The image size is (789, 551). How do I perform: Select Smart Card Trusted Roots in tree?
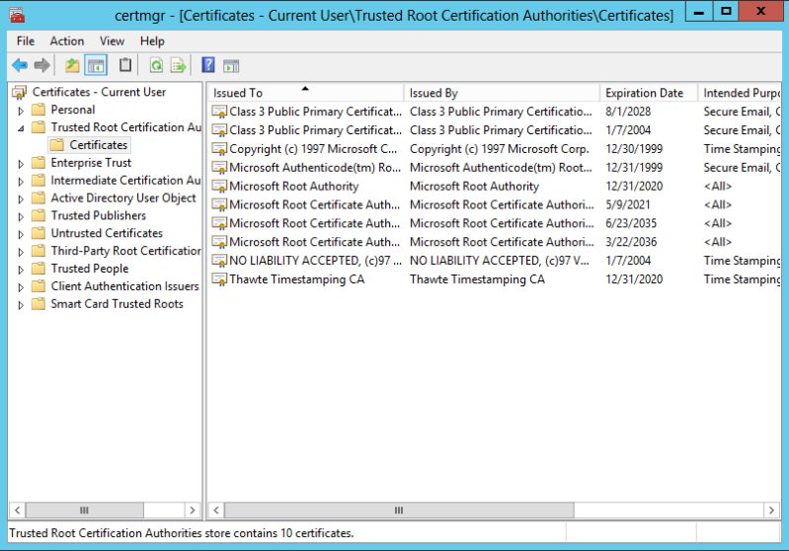point(117,304)
